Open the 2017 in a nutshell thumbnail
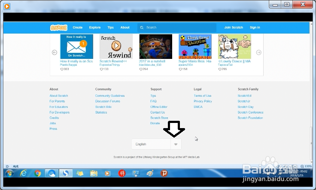This screenshot has width=316, height=190. click(x=155, y=46)
